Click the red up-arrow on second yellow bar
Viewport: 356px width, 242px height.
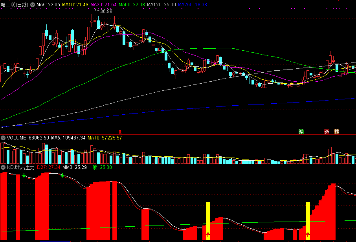click(x=308, y=235)
